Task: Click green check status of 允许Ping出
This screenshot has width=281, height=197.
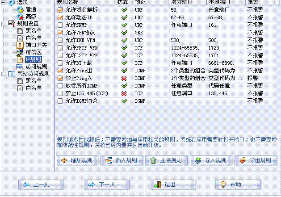Action: (x=124, y=71)
